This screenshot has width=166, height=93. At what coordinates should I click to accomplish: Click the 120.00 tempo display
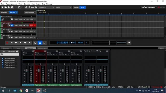[80, 43]
